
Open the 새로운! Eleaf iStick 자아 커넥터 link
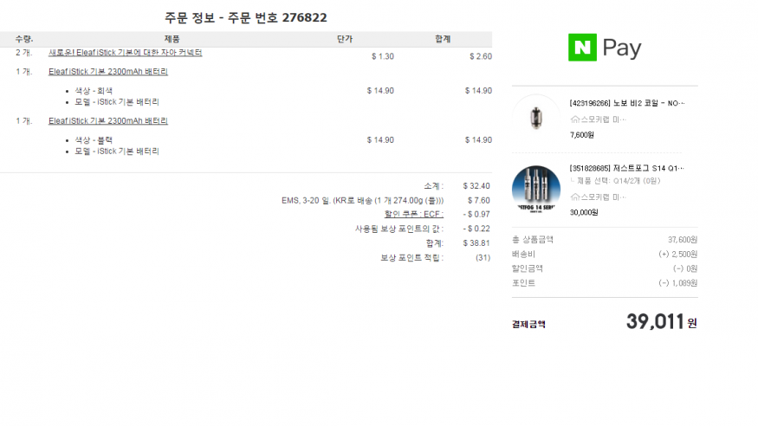click(x=125, y=53)
